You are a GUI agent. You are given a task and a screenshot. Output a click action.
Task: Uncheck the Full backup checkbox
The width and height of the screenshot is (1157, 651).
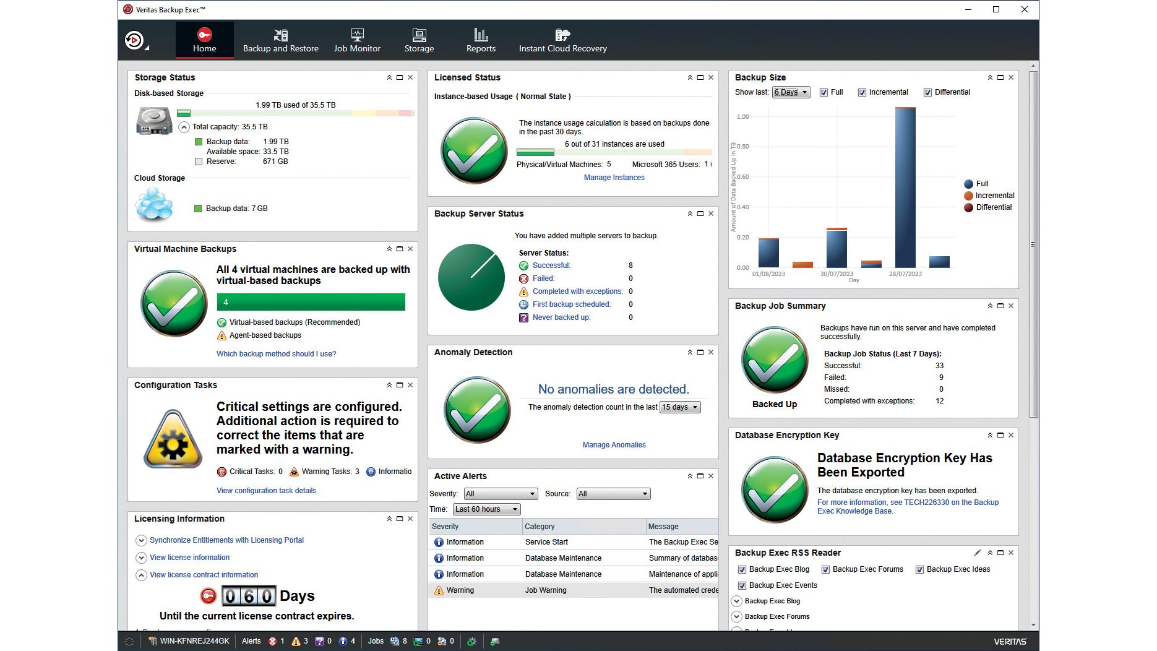[x=824, y=93]
